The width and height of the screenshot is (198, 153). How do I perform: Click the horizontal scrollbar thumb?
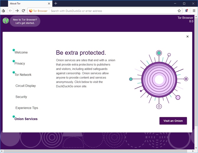95,151
